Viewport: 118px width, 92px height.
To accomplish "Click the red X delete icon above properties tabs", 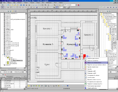I will (5, 75).
